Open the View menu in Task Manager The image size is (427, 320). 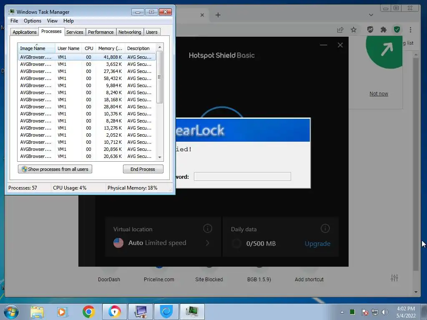coord(52,21)
